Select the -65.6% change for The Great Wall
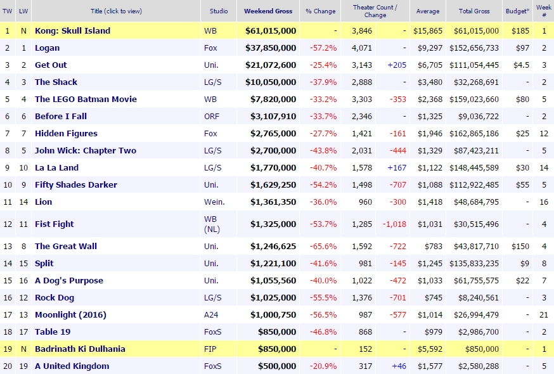 pyautogui.click(x=323, y=247)
